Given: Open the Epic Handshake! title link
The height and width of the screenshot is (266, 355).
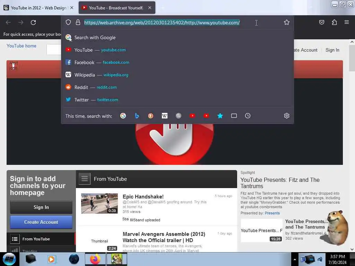Looking at the screenshot, I should pyautogui.click(x=143, y=197).
